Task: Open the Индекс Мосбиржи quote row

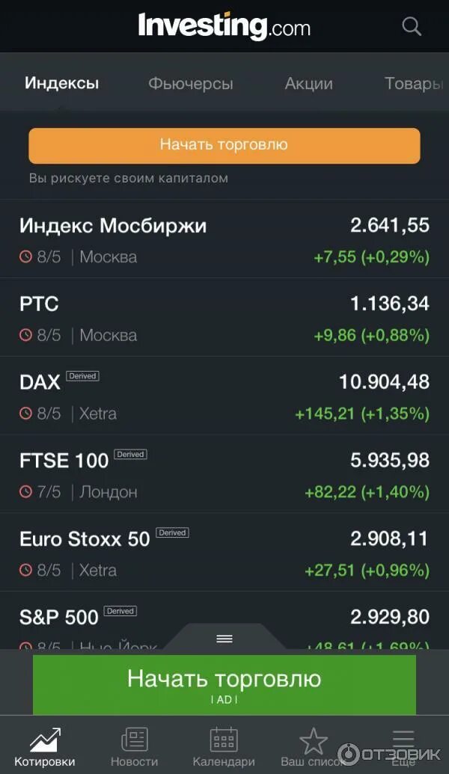Action: tap(224, 239)
